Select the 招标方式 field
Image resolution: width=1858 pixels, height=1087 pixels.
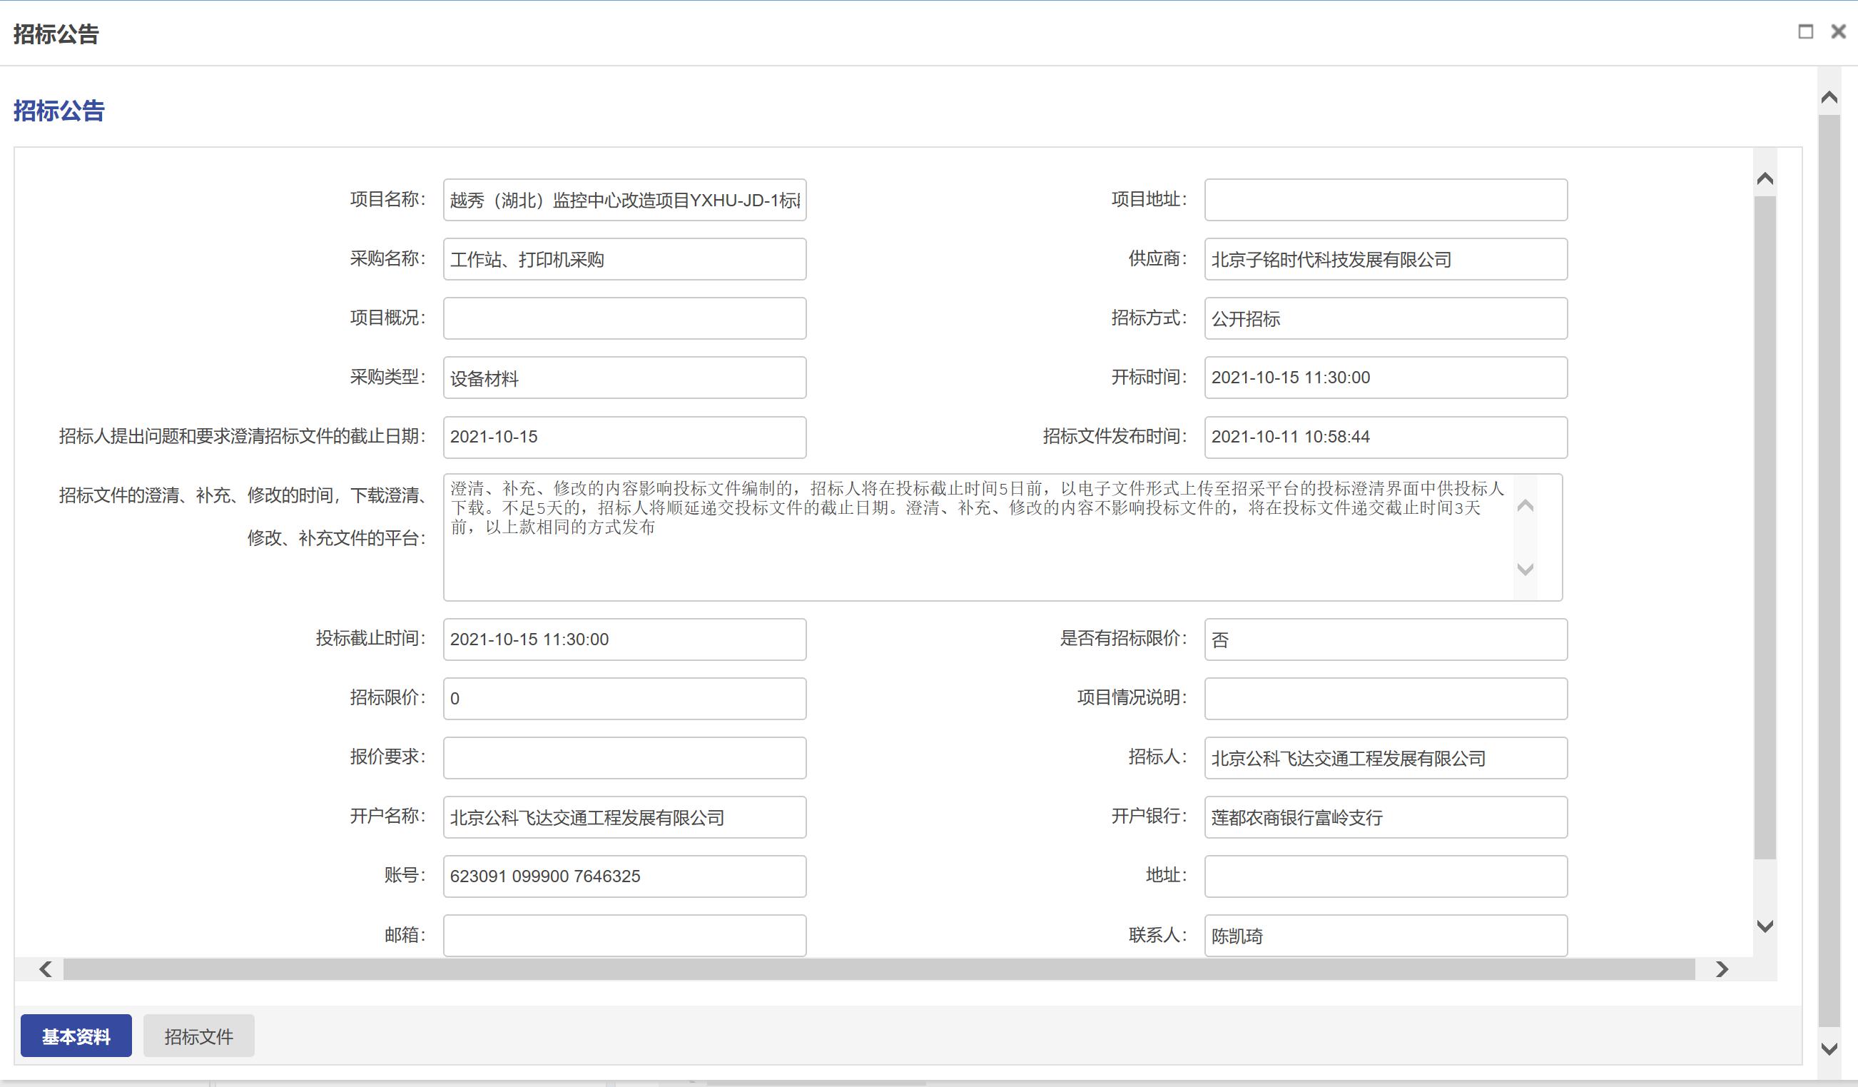[x=1386, y=318]
